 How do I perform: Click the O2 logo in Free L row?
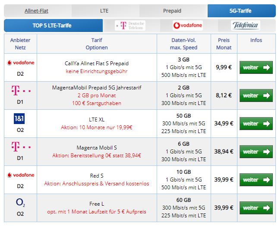(20, 202)
